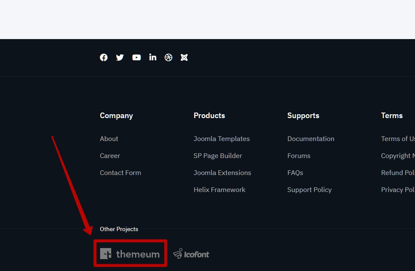415x271 pixels.
Task: Open the Refund Policy link
Action: tap(398, 173)
